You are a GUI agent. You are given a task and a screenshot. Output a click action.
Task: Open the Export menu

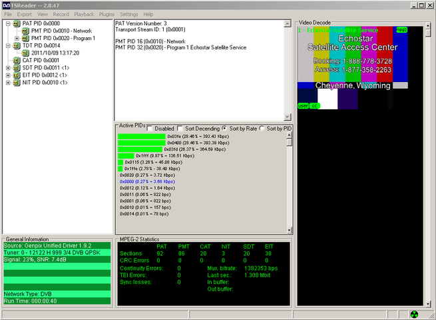coord(24,14)
